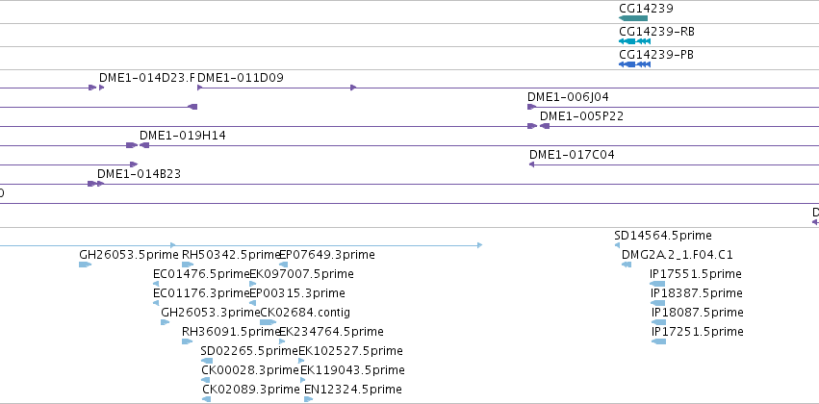Select the glyph under DMG2A.2_1.F04.C1

pyautogui.click(x=627, y=265)
